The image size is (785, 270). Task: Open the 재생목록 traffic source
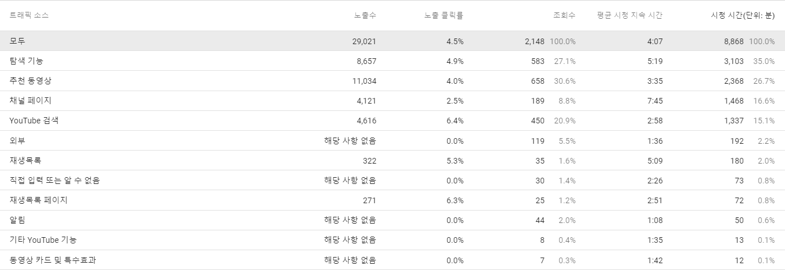25,161
